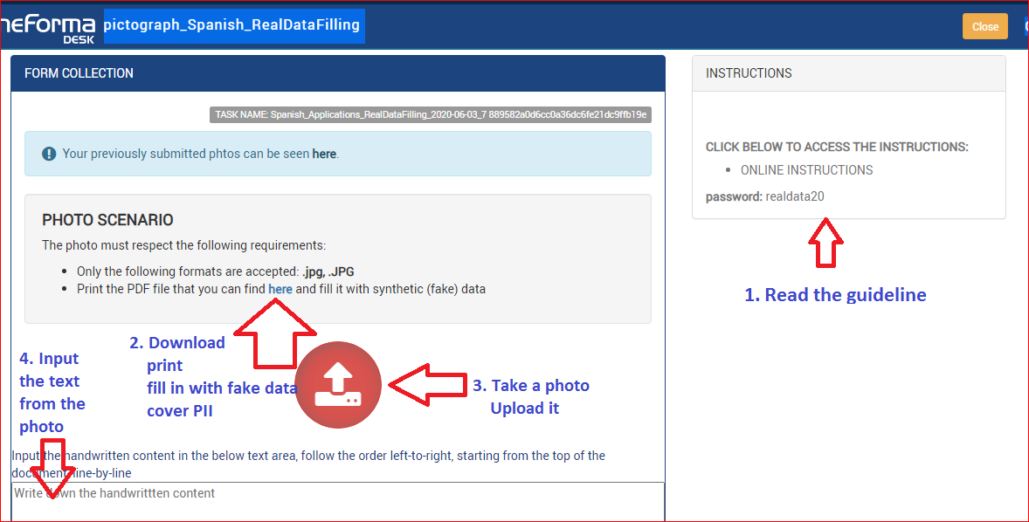The image size is (1029, 522).
Task: Click partial icon right of Close button
Action: coord(1026,26)
